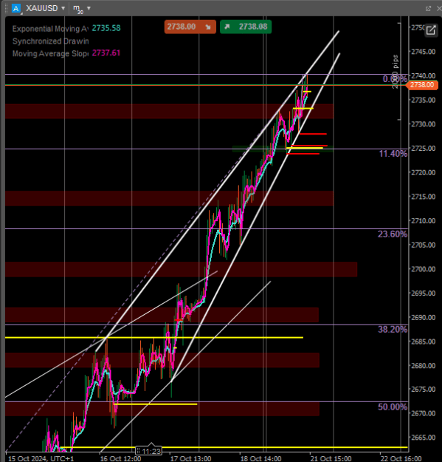Click the 50.00% Fibonacci level label
This screenshot has width=442, height=462.
pyautogui.click(x=393, y=407)
